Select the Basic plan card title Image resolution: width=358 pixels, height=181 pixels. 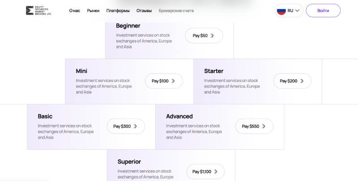[x=45, y=116]
